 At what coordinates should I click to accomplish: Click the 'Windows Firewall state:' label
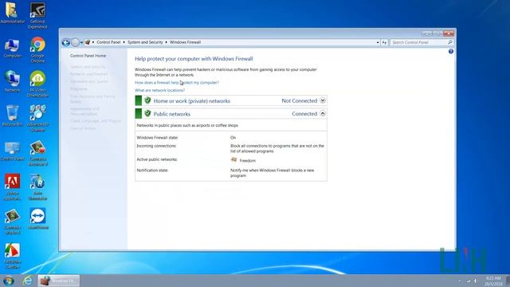click(x=157, y=138)
